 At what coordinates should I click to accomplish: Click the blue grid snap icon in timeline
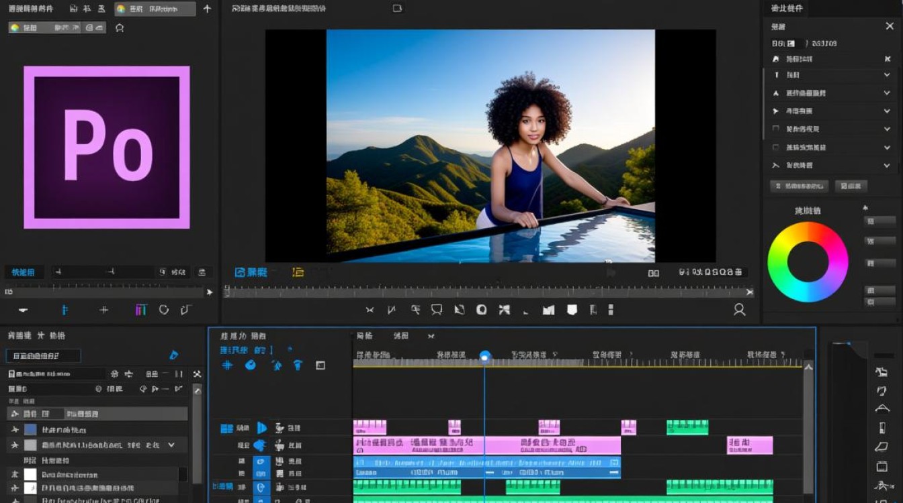point(227,366)
